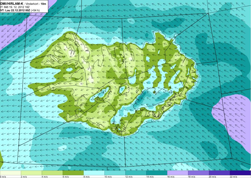Click the 'Vindarkort - 10m' label
This screenshot has width=251, height=178.
[x=36, y=4]
